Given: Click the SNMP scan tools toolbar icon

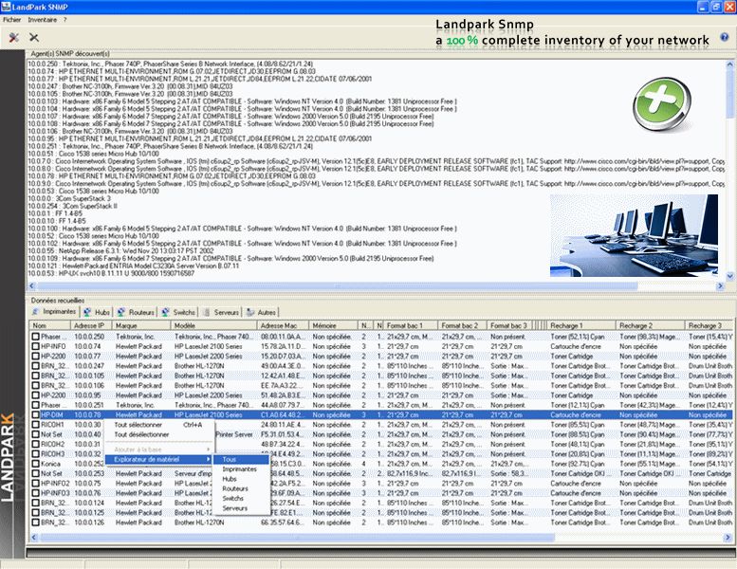Looking at the screenshot, I should 13,37.
